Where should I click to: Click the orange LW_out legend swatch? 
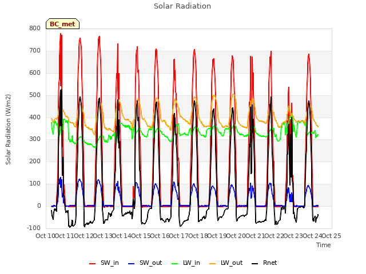tap(213, 264)
